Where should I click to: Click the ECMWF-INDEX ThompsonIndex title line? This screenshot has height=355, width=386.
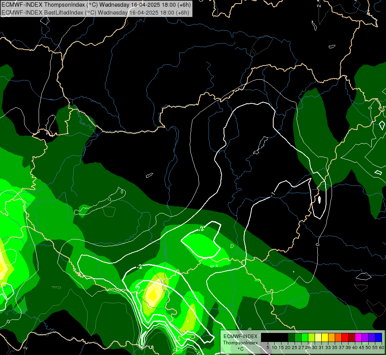pos(96,5)
